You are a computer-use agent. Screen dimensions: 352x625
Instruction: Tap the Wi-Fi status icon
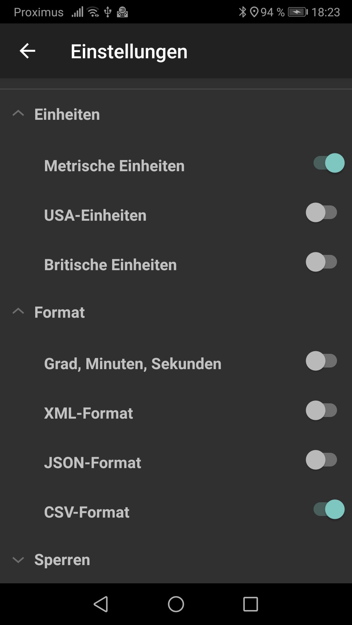point(93,12)
